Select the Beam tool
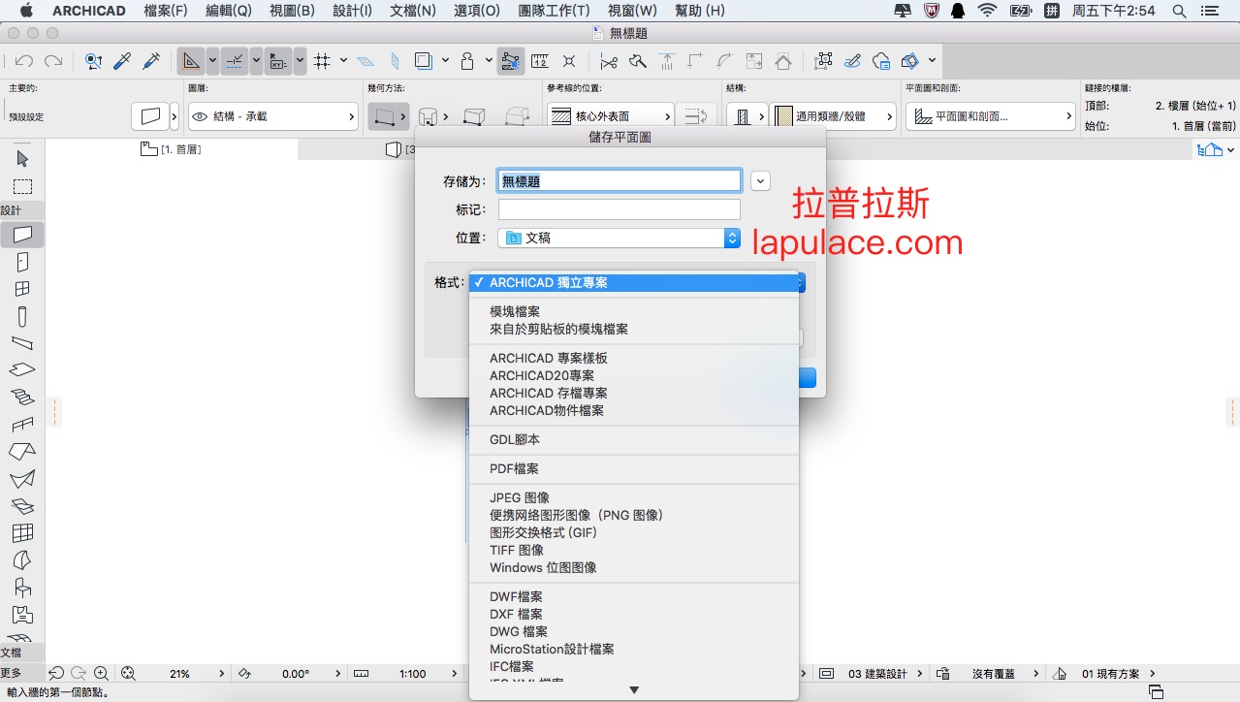Screen dimensions: 1240x702 pyautogui.click(x=22, y=342)
